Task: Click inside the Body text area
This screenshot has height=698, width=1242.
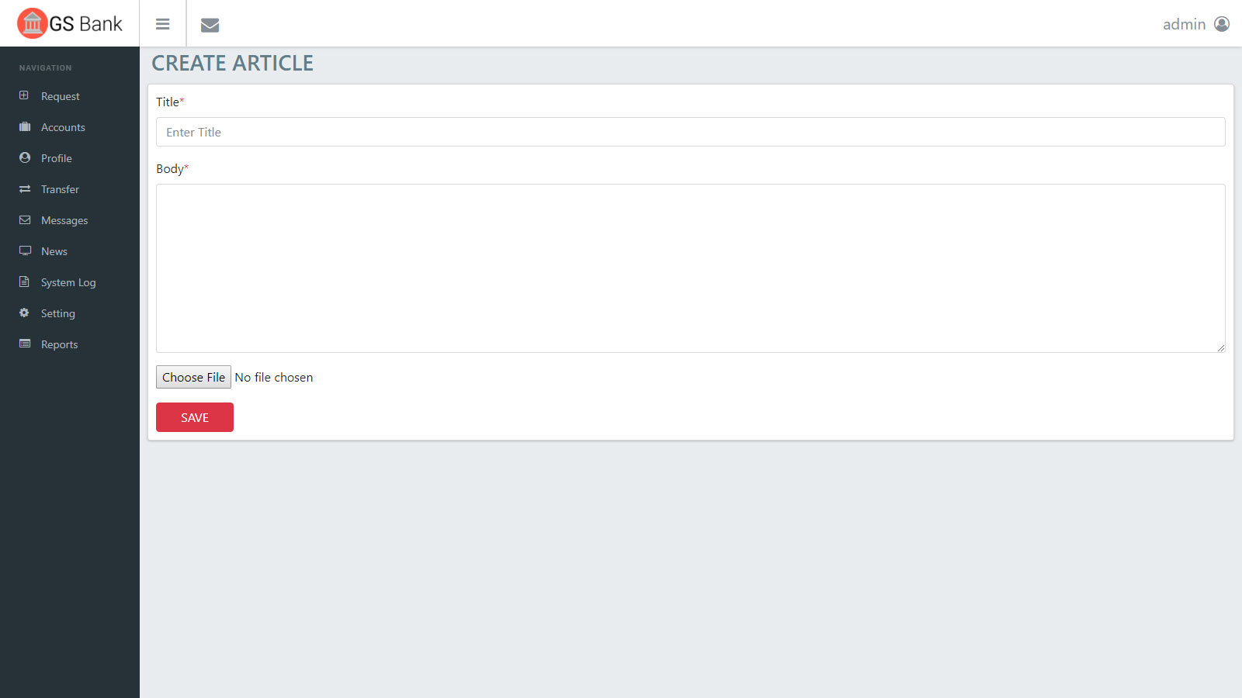Action: 690,268
